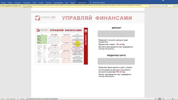The image size is (178, 100).
Task: Open the Главная ribbon tab
Action: pos(3,3)
